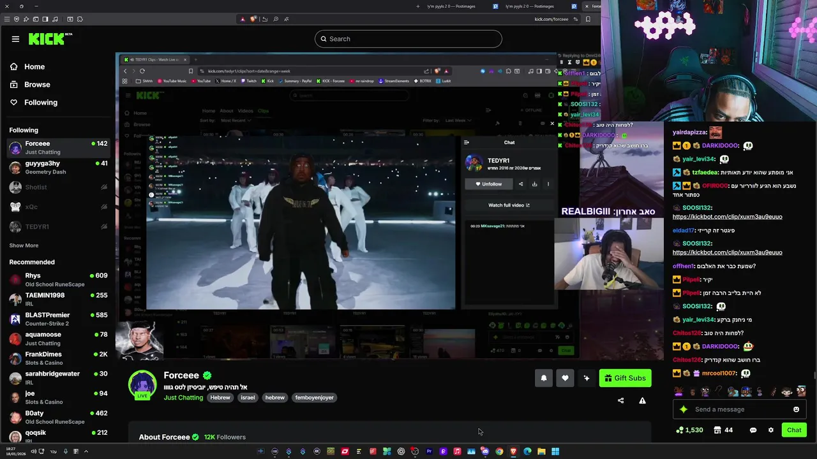This screenshot has height=459, width=817.
Task: Open recommended channel BLASTPremier
Action: point(58,319)
